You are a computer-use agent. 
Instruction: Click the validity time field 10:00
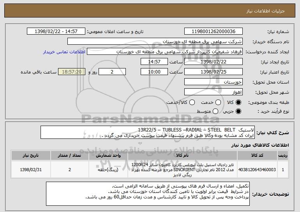154,72
